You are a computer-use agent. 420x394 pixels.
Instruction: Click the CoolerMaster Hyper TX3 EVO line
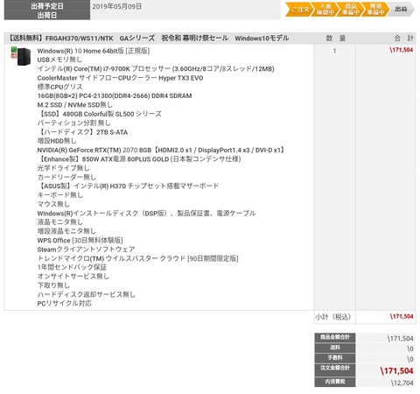pos(120,78)
